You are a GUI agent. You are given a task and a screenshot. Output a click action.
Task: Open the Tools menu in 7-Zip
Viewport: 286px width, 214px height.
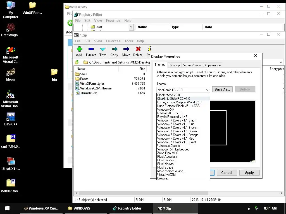[128, 41]
